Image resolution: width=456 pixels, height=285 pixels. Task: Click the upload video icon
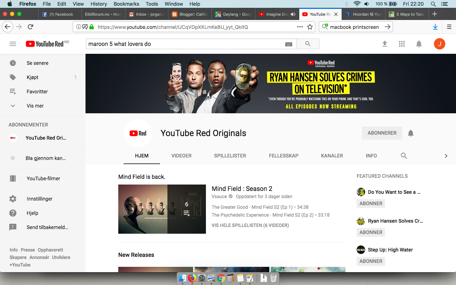385,44
